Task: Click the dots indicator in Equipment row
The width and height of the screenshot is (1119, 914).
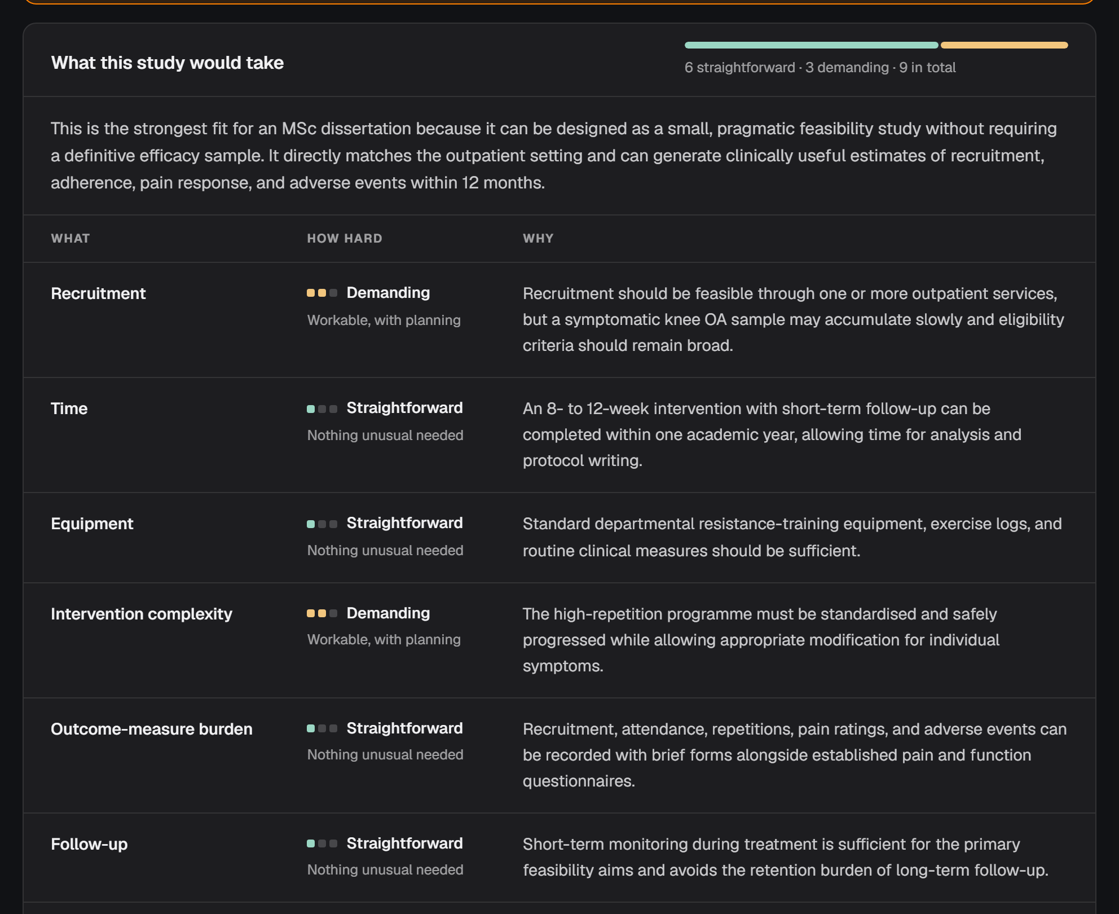Action: pos(322,524)
